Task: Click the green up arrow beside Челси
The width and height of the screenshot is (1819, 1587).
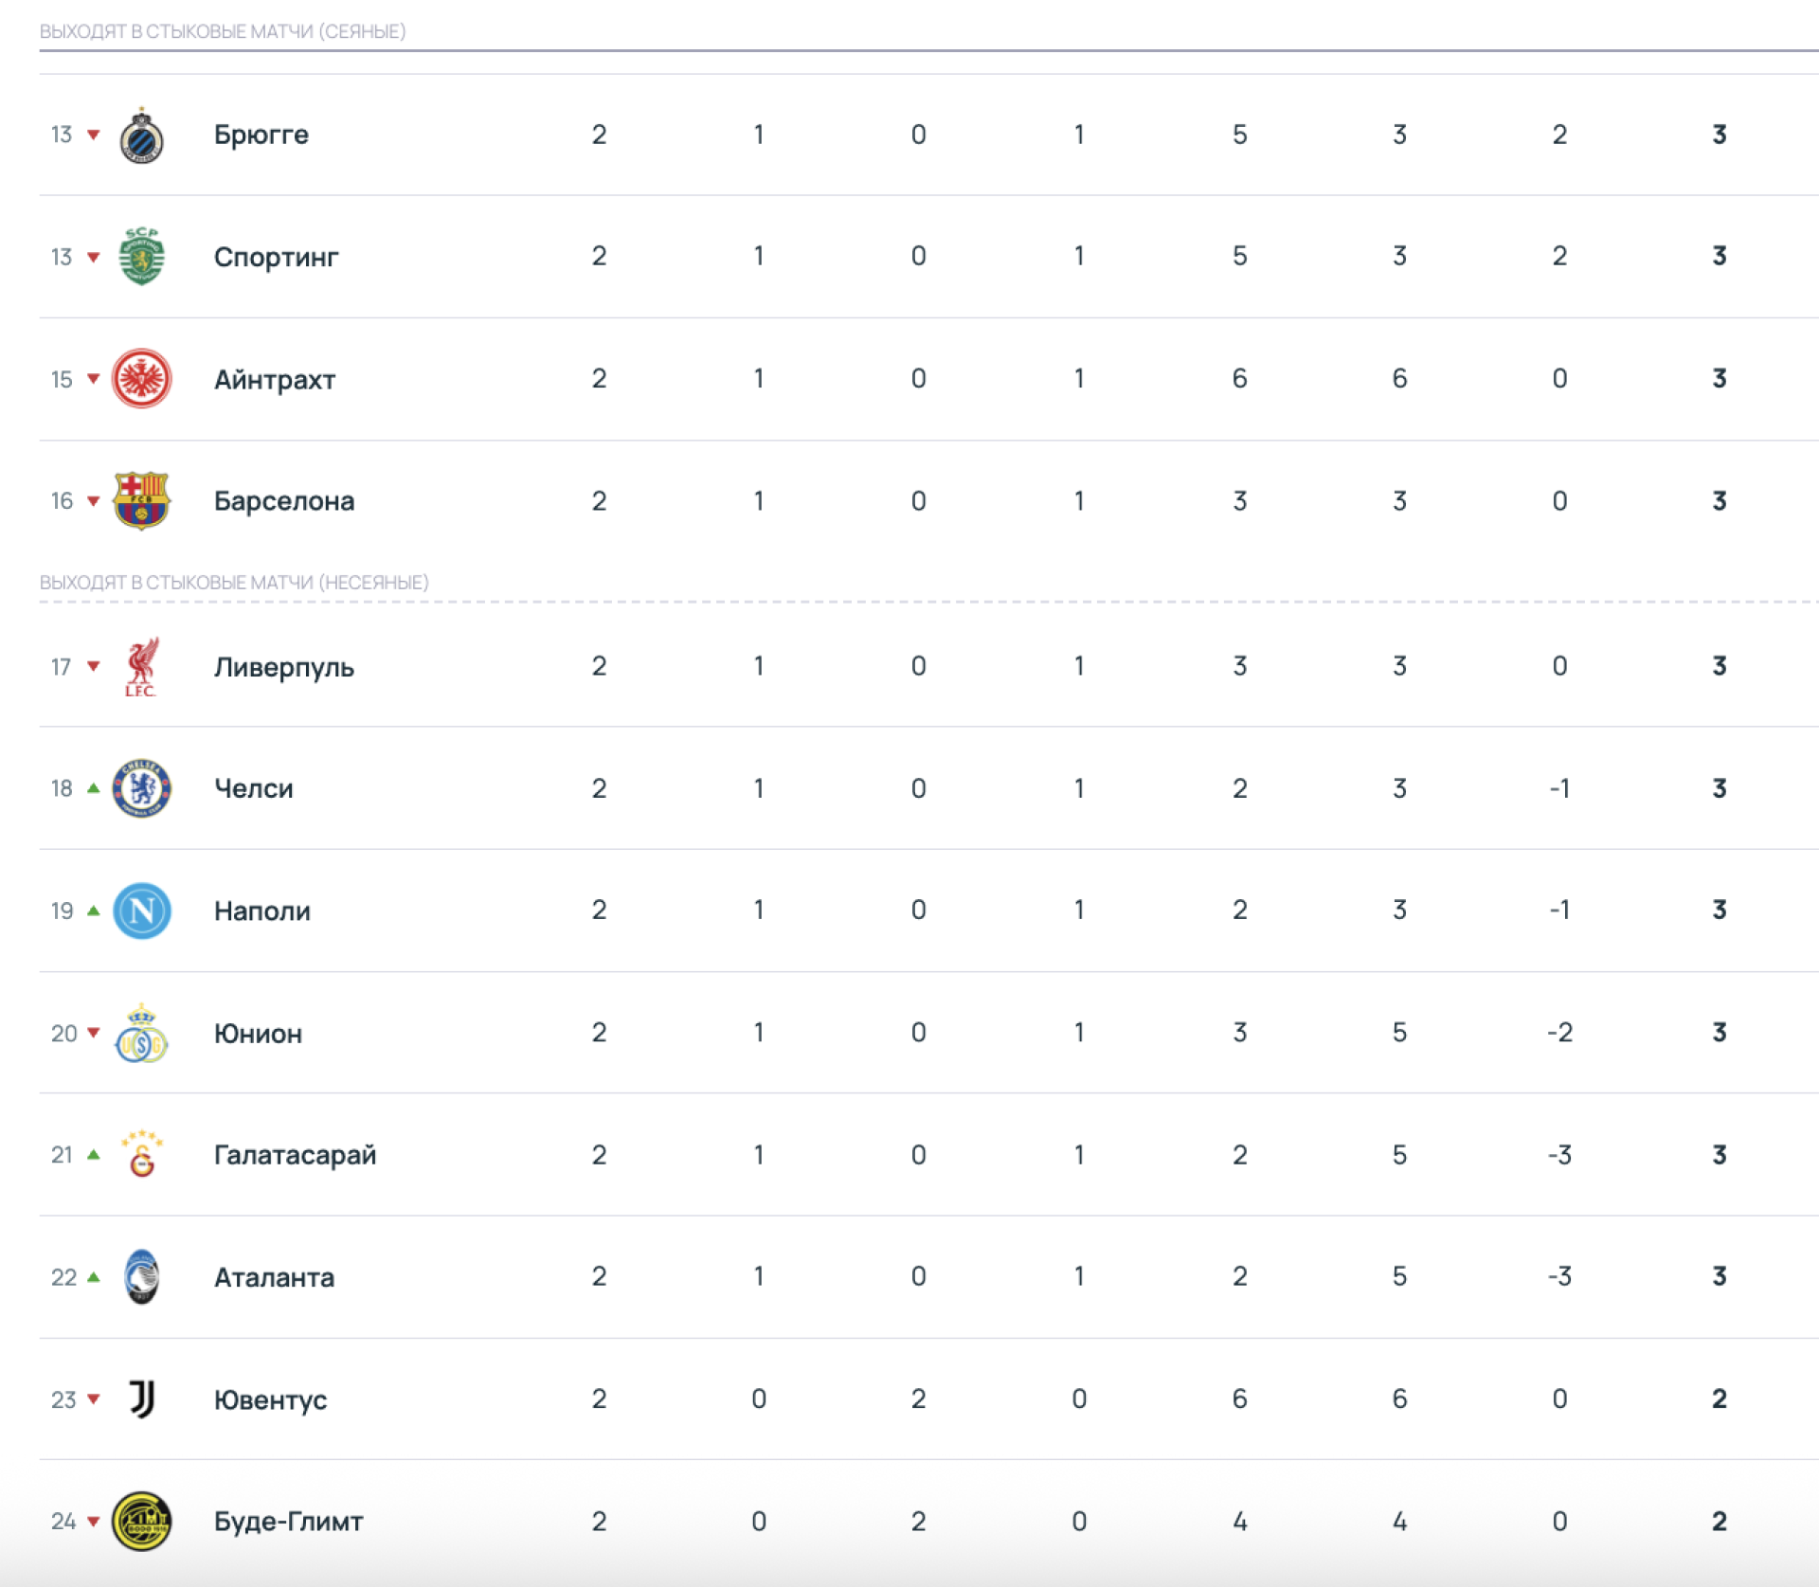Action: (94, 788)
